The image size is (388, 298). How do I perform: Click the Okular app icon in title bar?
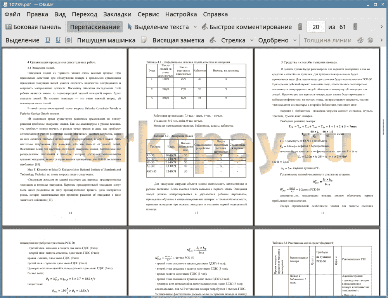[x=5, y=4]
